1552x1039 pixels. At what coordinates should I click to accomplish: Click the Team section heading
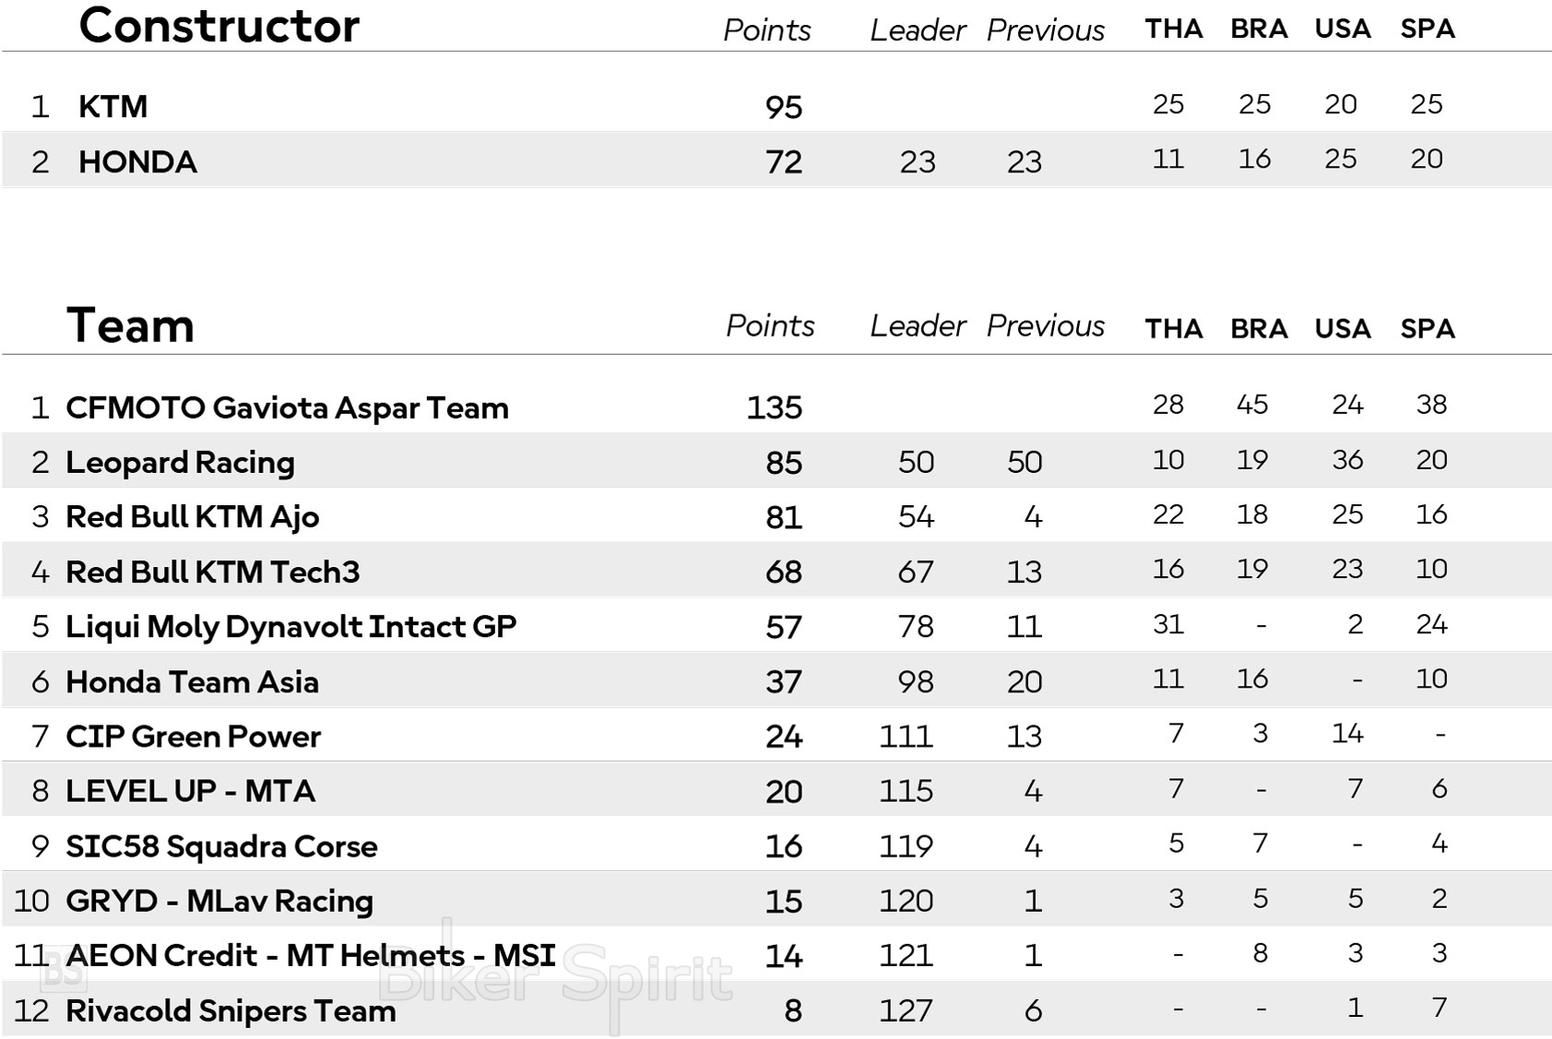[130, 325]
